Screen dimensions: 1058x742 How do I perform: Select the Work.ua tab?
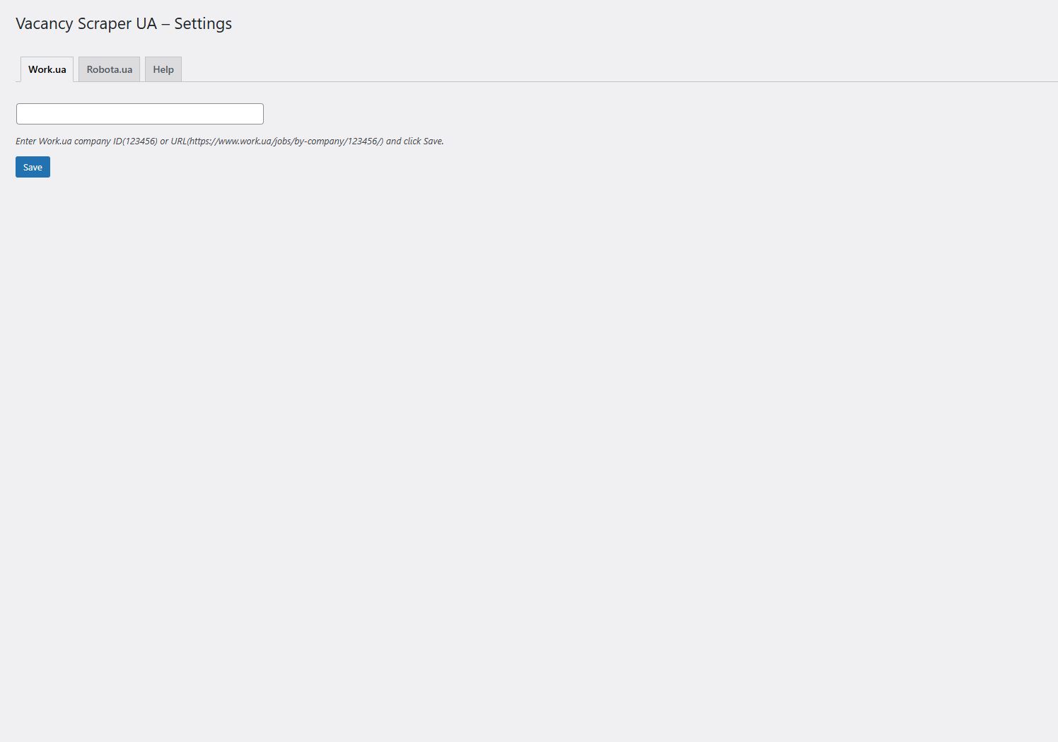tap(47, 69)
